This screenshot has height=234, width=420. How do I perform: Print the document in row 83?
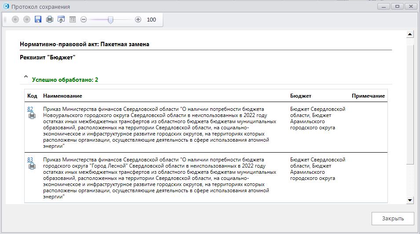(32, 166)
